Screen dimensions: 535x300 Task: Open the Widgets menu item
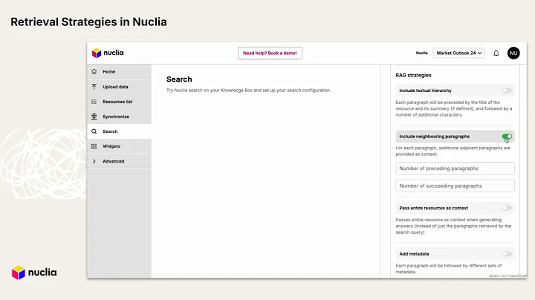point(119,146)
